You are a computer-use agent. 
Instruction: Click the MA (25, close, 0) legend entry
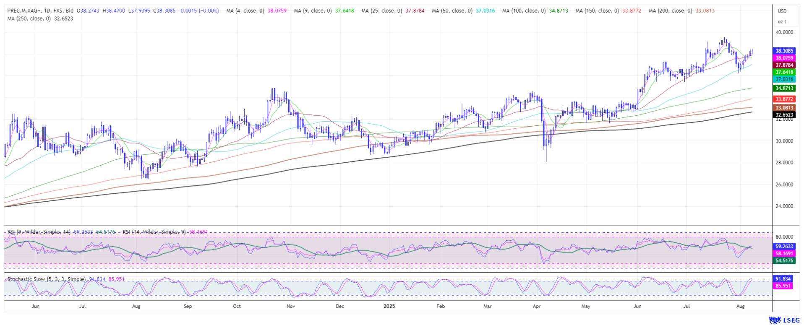click(x=382, y=10)
